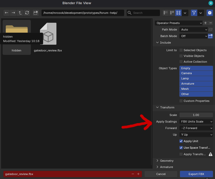This screenshot has width=215, height=179.
Task: Go back to the previous folder
Action: coord(7,13)
